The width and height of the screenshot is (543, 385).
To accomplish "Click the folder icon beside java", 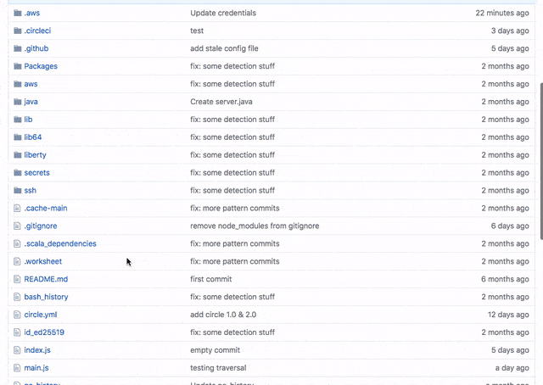I will click(18, 102).
